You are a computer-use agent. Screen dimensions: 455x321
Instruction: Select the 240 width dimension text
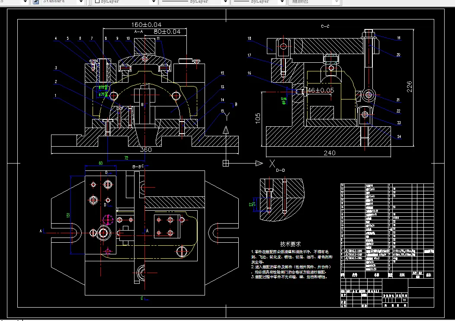(330, 153)
